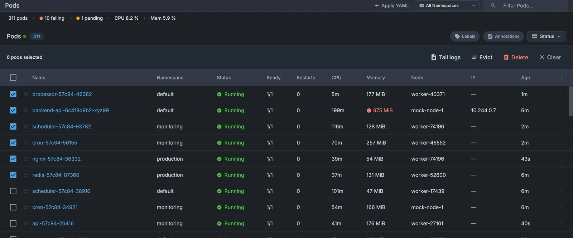Open table column options menu
This screenshot has height=238, width=573.
pyautogui.click(x=561, y=78)
